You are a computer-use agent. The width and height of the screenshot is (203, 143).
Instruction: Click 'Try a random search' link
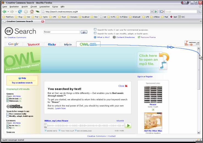(22, 82)
